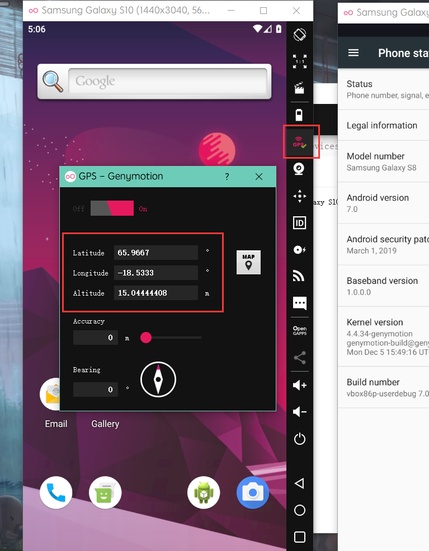
Task: Click the accuracy slider handle
Action: [x=146, y=338]
